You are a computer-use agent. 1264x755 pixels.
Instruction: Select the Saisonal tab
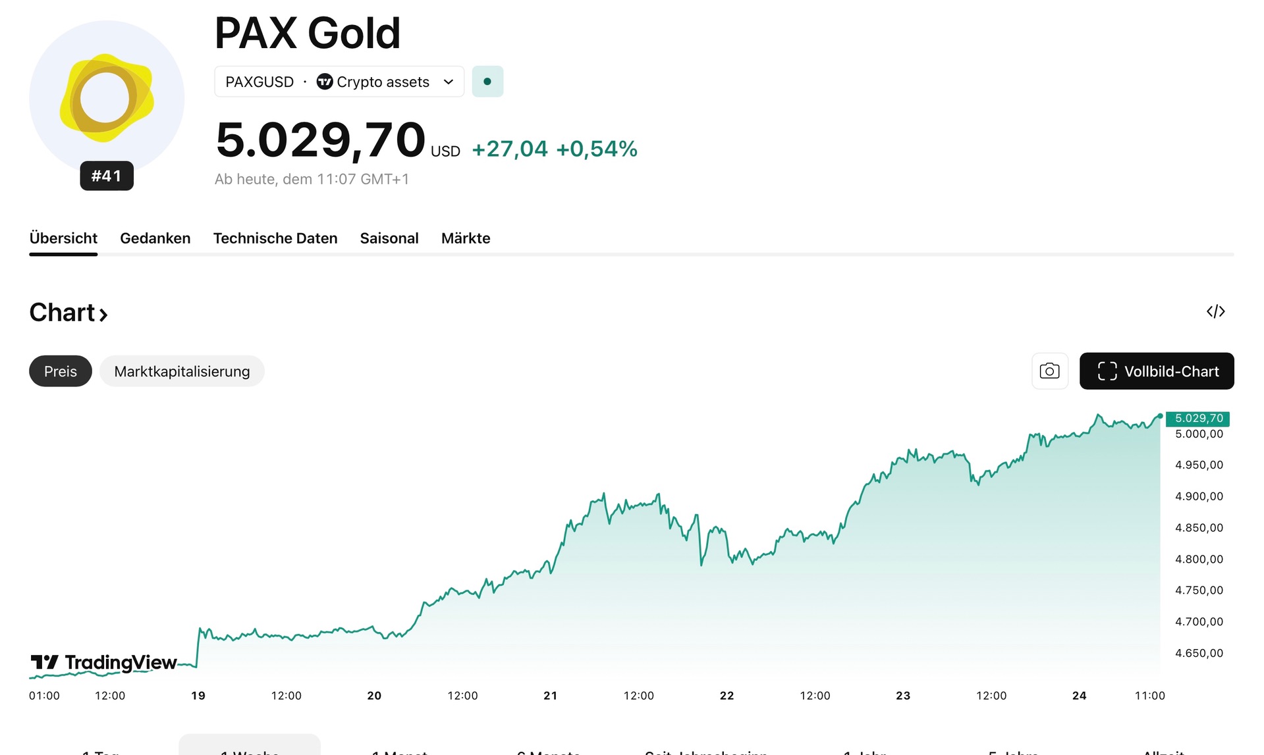[x=389, y=238]
